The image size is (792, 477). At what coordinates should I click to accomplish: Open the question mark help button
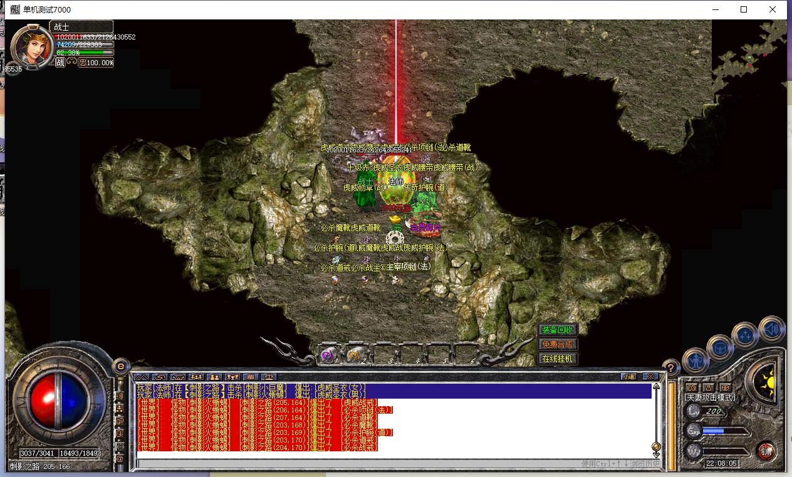coord(670,367)
